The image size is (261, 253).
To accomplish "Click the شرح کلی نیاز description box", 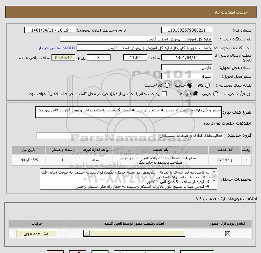I will pyautogui.click(x=128, y=112).
